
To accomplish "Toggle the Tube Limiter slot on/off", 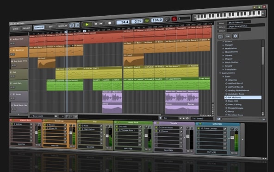I will point(199,128).
